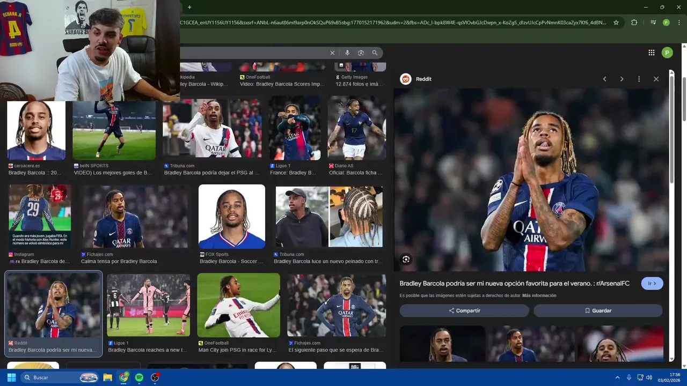Open volume settings from the tray
This screenshot has width=687, height=386.
pyautogui.click(x=649, y=377)
